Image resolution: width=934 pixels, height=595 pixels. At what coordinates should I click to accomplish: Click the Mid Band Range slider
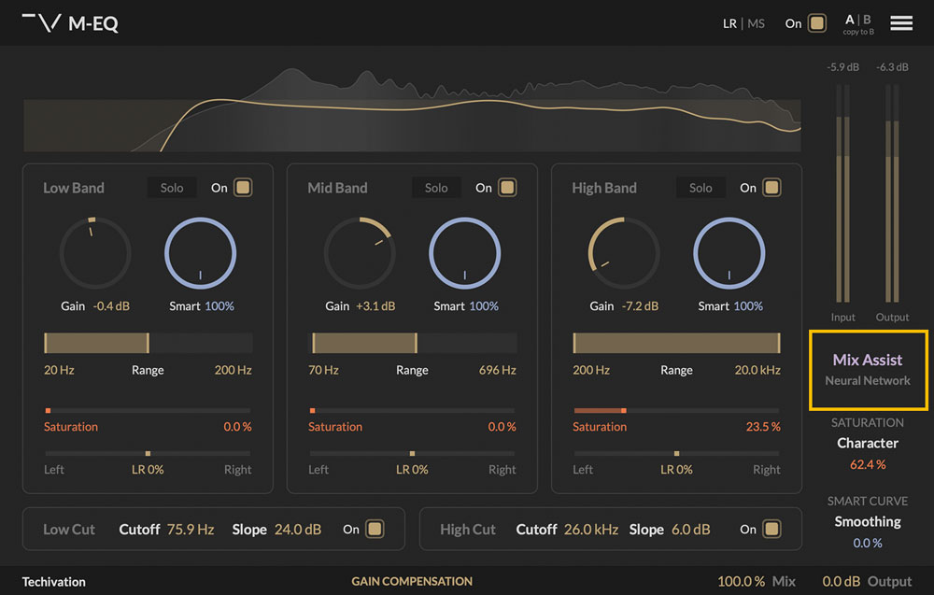[x=412, y=342]
